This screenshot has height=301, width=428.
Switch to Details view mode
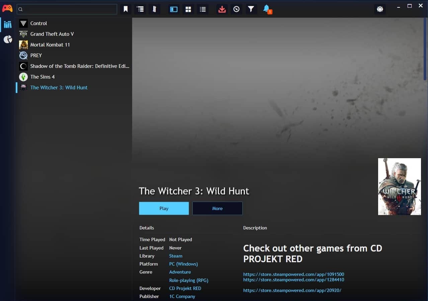(174, 9)
